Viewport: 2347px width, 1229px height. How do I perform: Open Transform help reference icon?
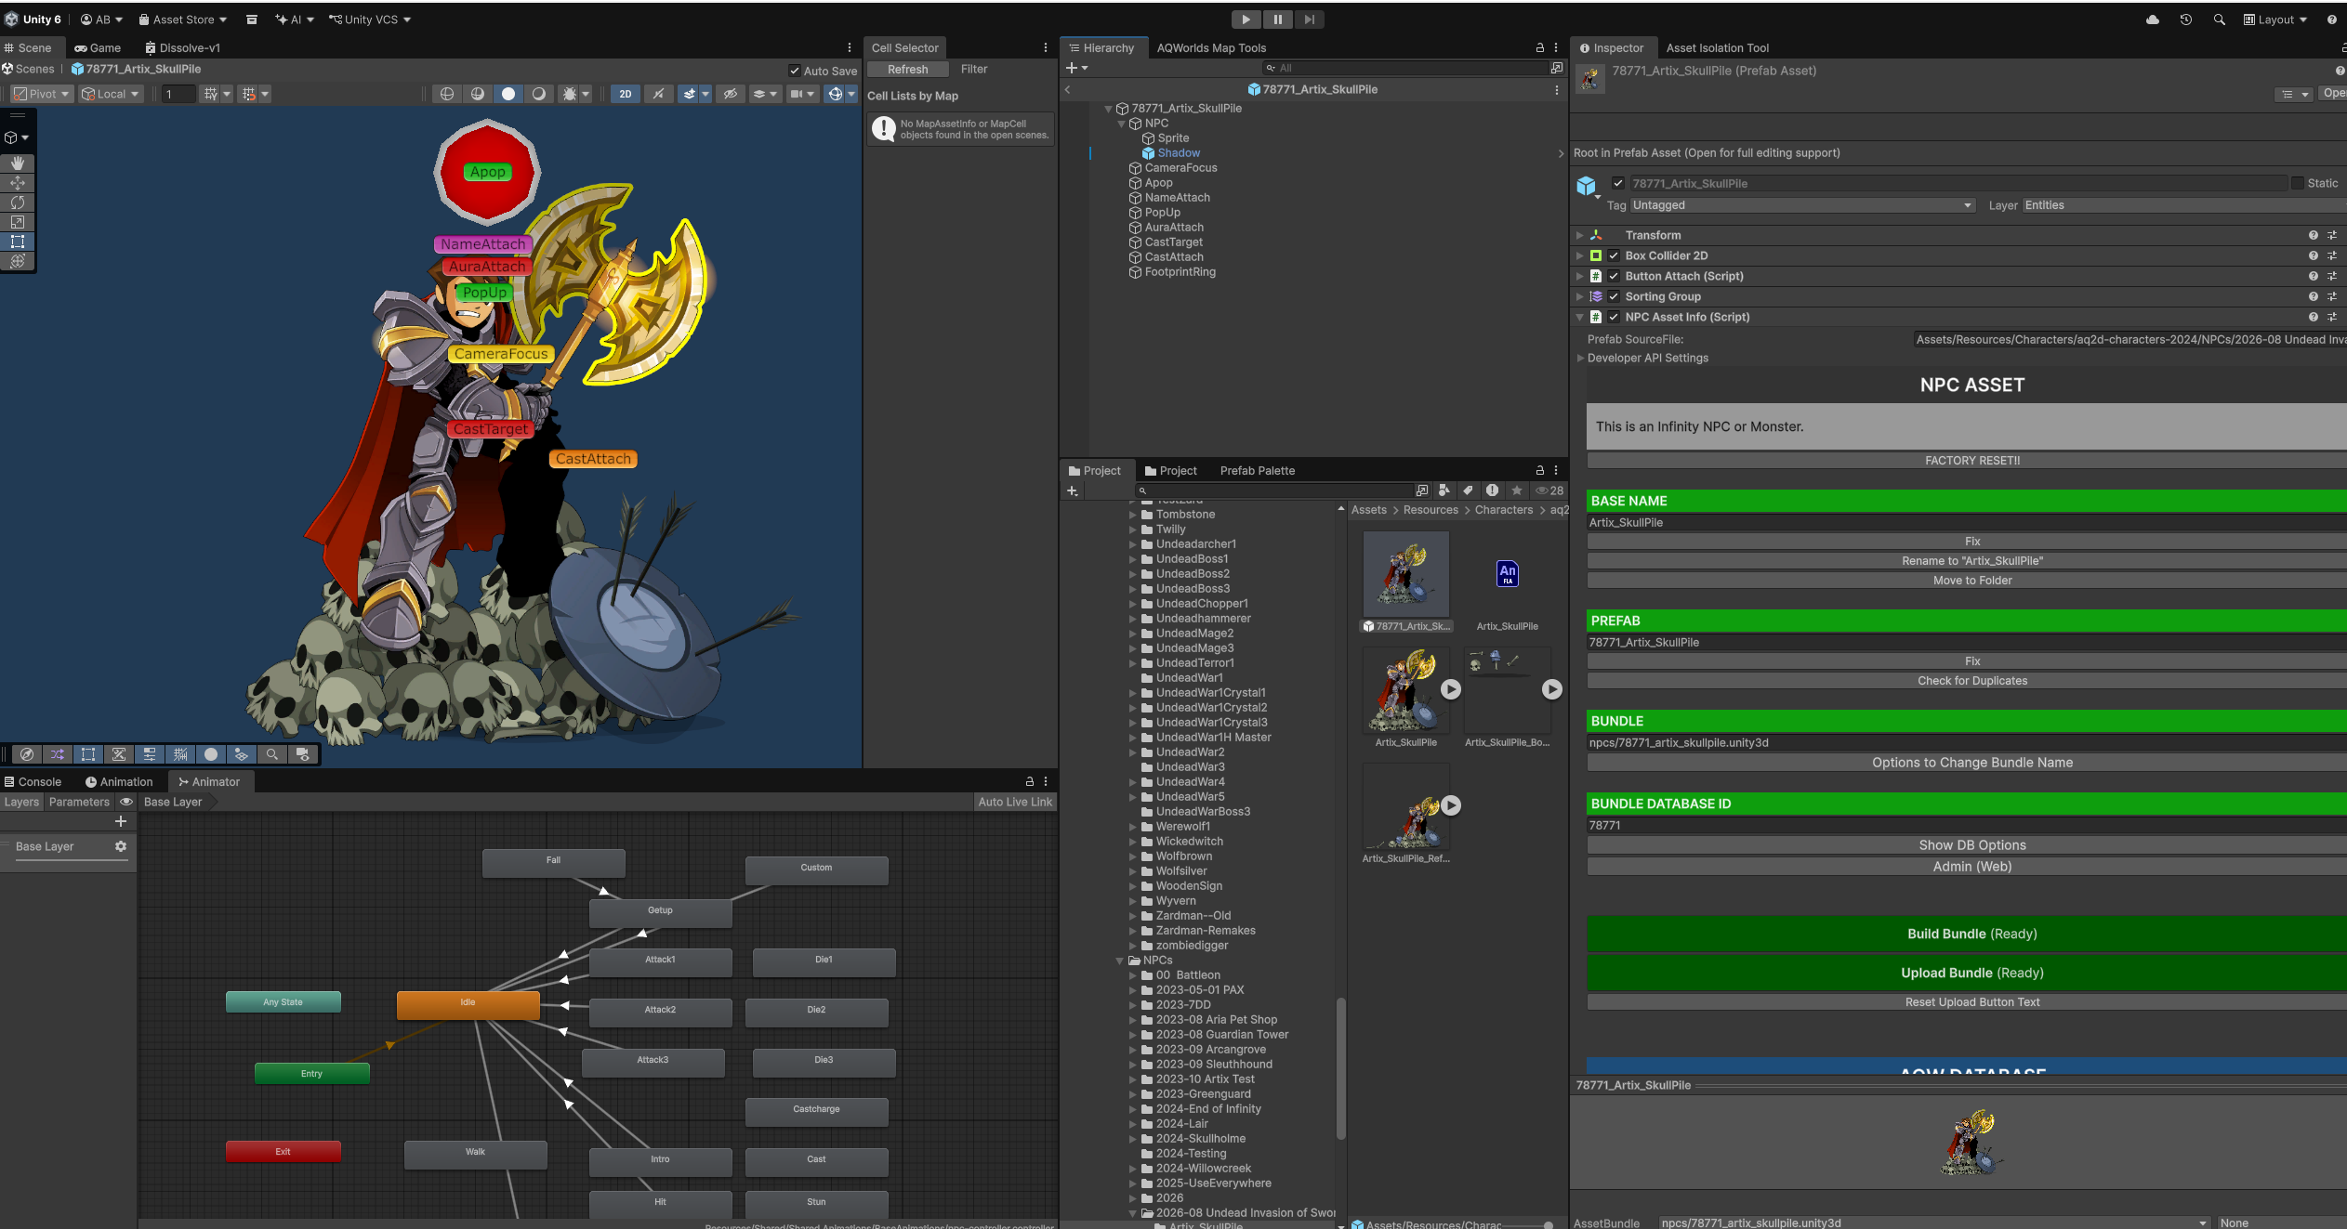click(2314, 235)
